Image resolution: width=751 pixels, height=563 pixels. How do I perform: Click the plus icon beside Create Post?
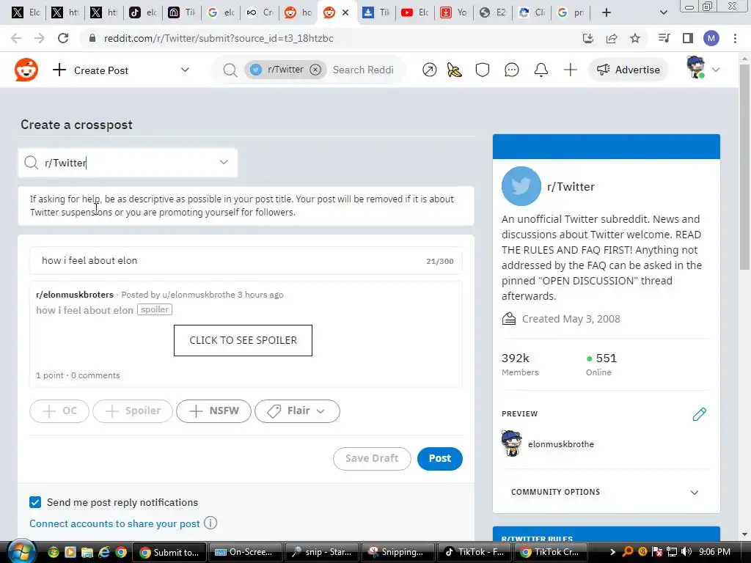click(59, 70)
